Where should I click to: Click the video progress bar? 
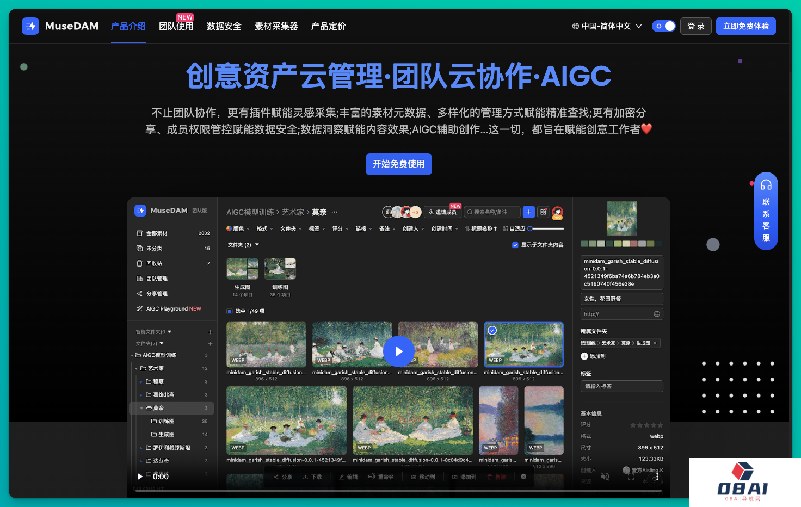point(398,491)
